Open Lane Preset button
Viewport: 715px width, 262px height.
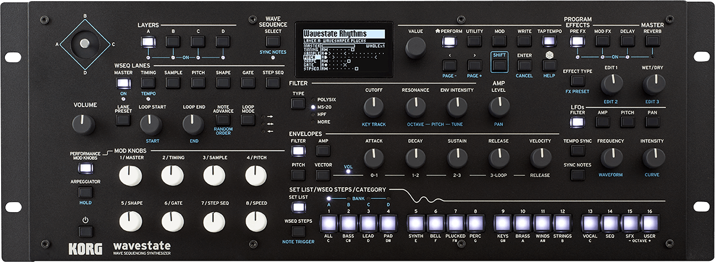coord(123,119)
